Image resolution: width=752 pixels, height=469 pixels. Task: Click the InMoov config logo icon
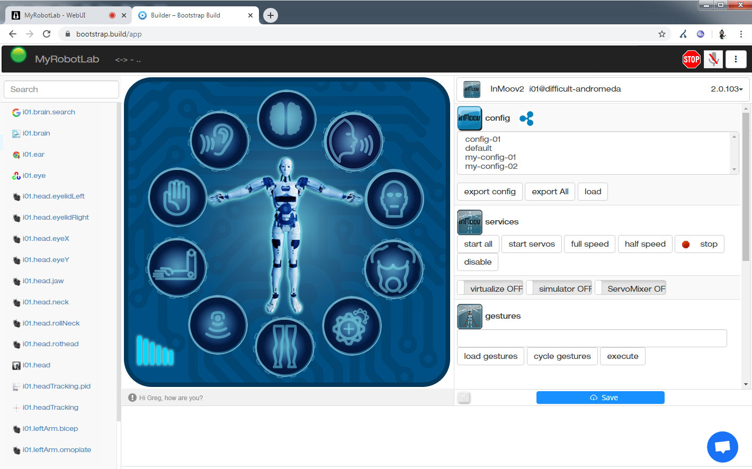(x=470, y=118)
